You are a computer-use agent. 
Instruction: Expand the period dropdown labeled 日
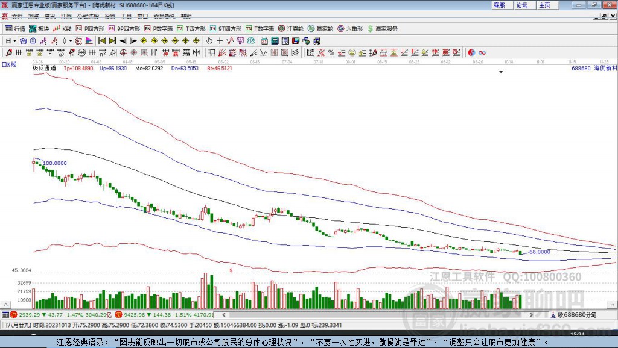pyautogui.click(x=10, y=41)
